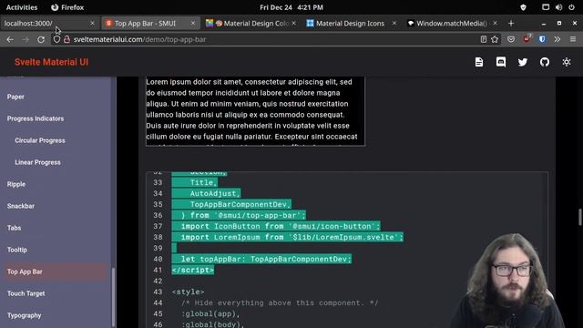Screen dimensions: 583x328
Task: Click the Svelte Material UI site title
Action: pyautogui.click(x=51, y=62)
